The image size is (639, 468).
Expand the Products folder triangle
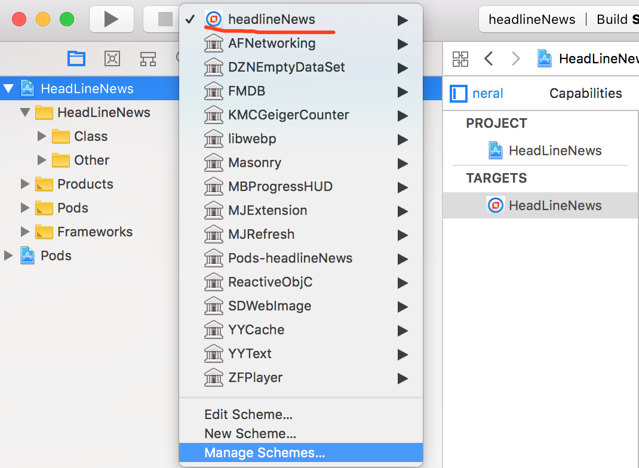25,184
